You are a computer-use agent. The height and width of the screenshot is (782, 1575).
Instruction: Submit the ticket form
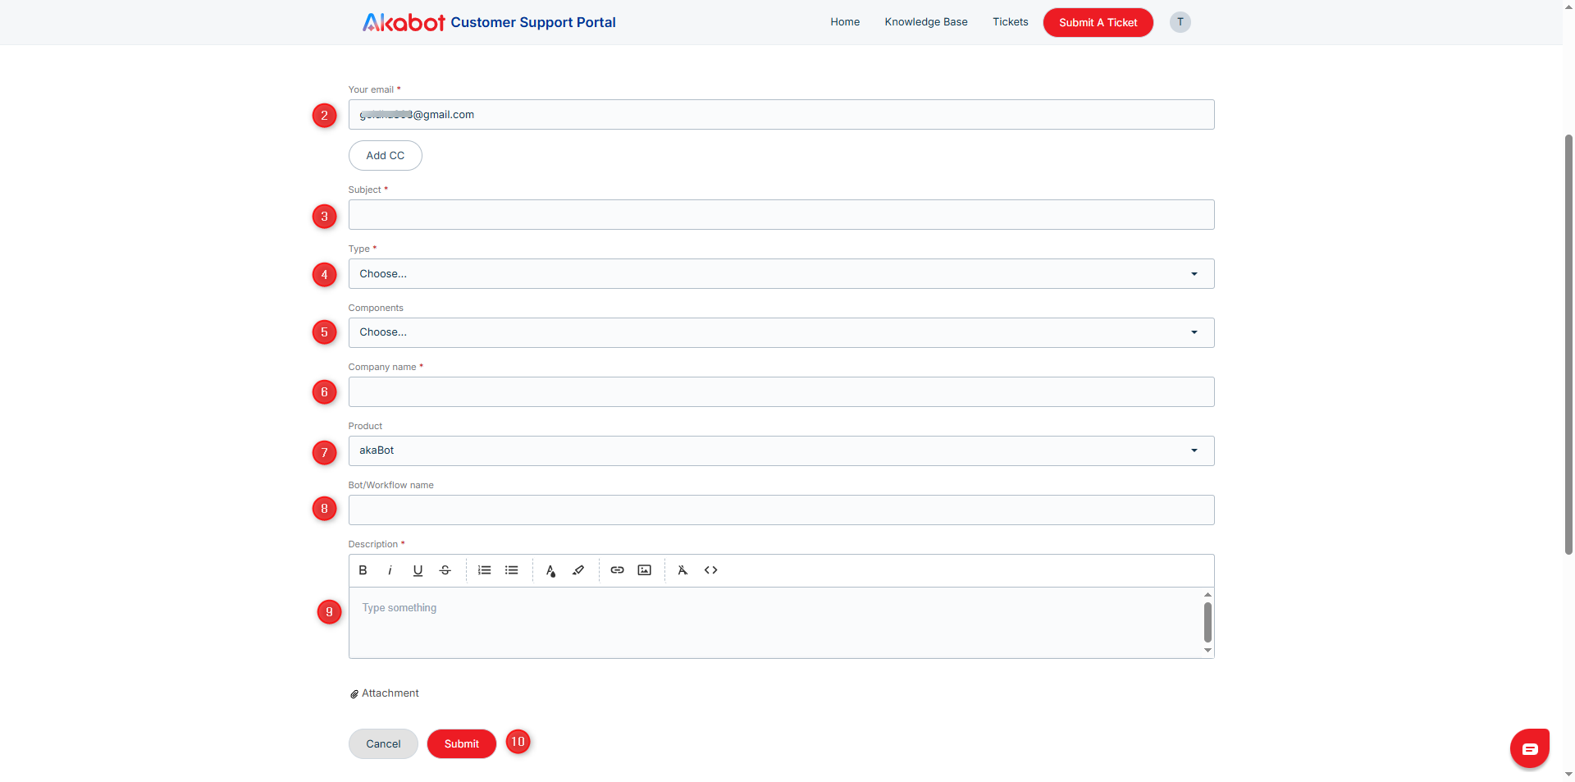[462, 743]
